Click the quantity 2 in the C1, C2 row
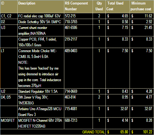Viewport: 154px width, 135px height. pyautogui.click(x=99, y=16)
